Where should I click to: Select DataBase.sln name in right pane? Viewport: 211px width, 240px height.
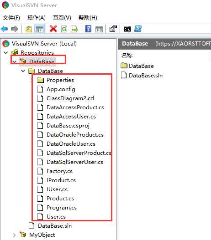click(146, 76)
